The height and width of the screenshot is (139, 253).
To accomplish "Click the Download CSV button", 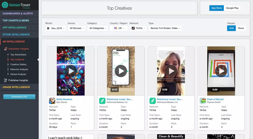I will (x=19, y=97).
